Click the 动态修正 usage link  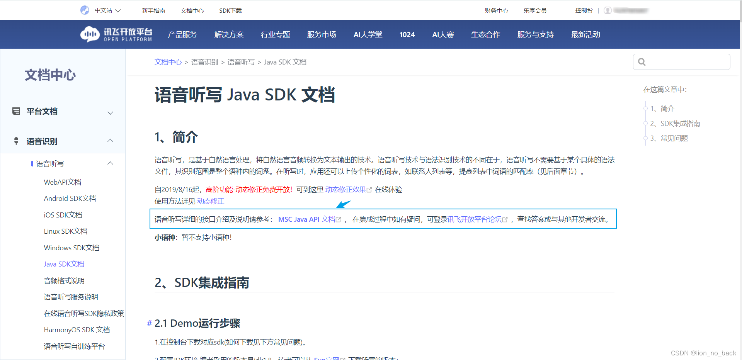coord(211,201)
